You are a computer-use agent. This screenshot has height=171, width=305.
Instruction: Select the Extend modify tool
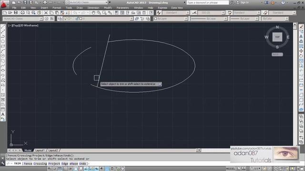pos(301,75)
